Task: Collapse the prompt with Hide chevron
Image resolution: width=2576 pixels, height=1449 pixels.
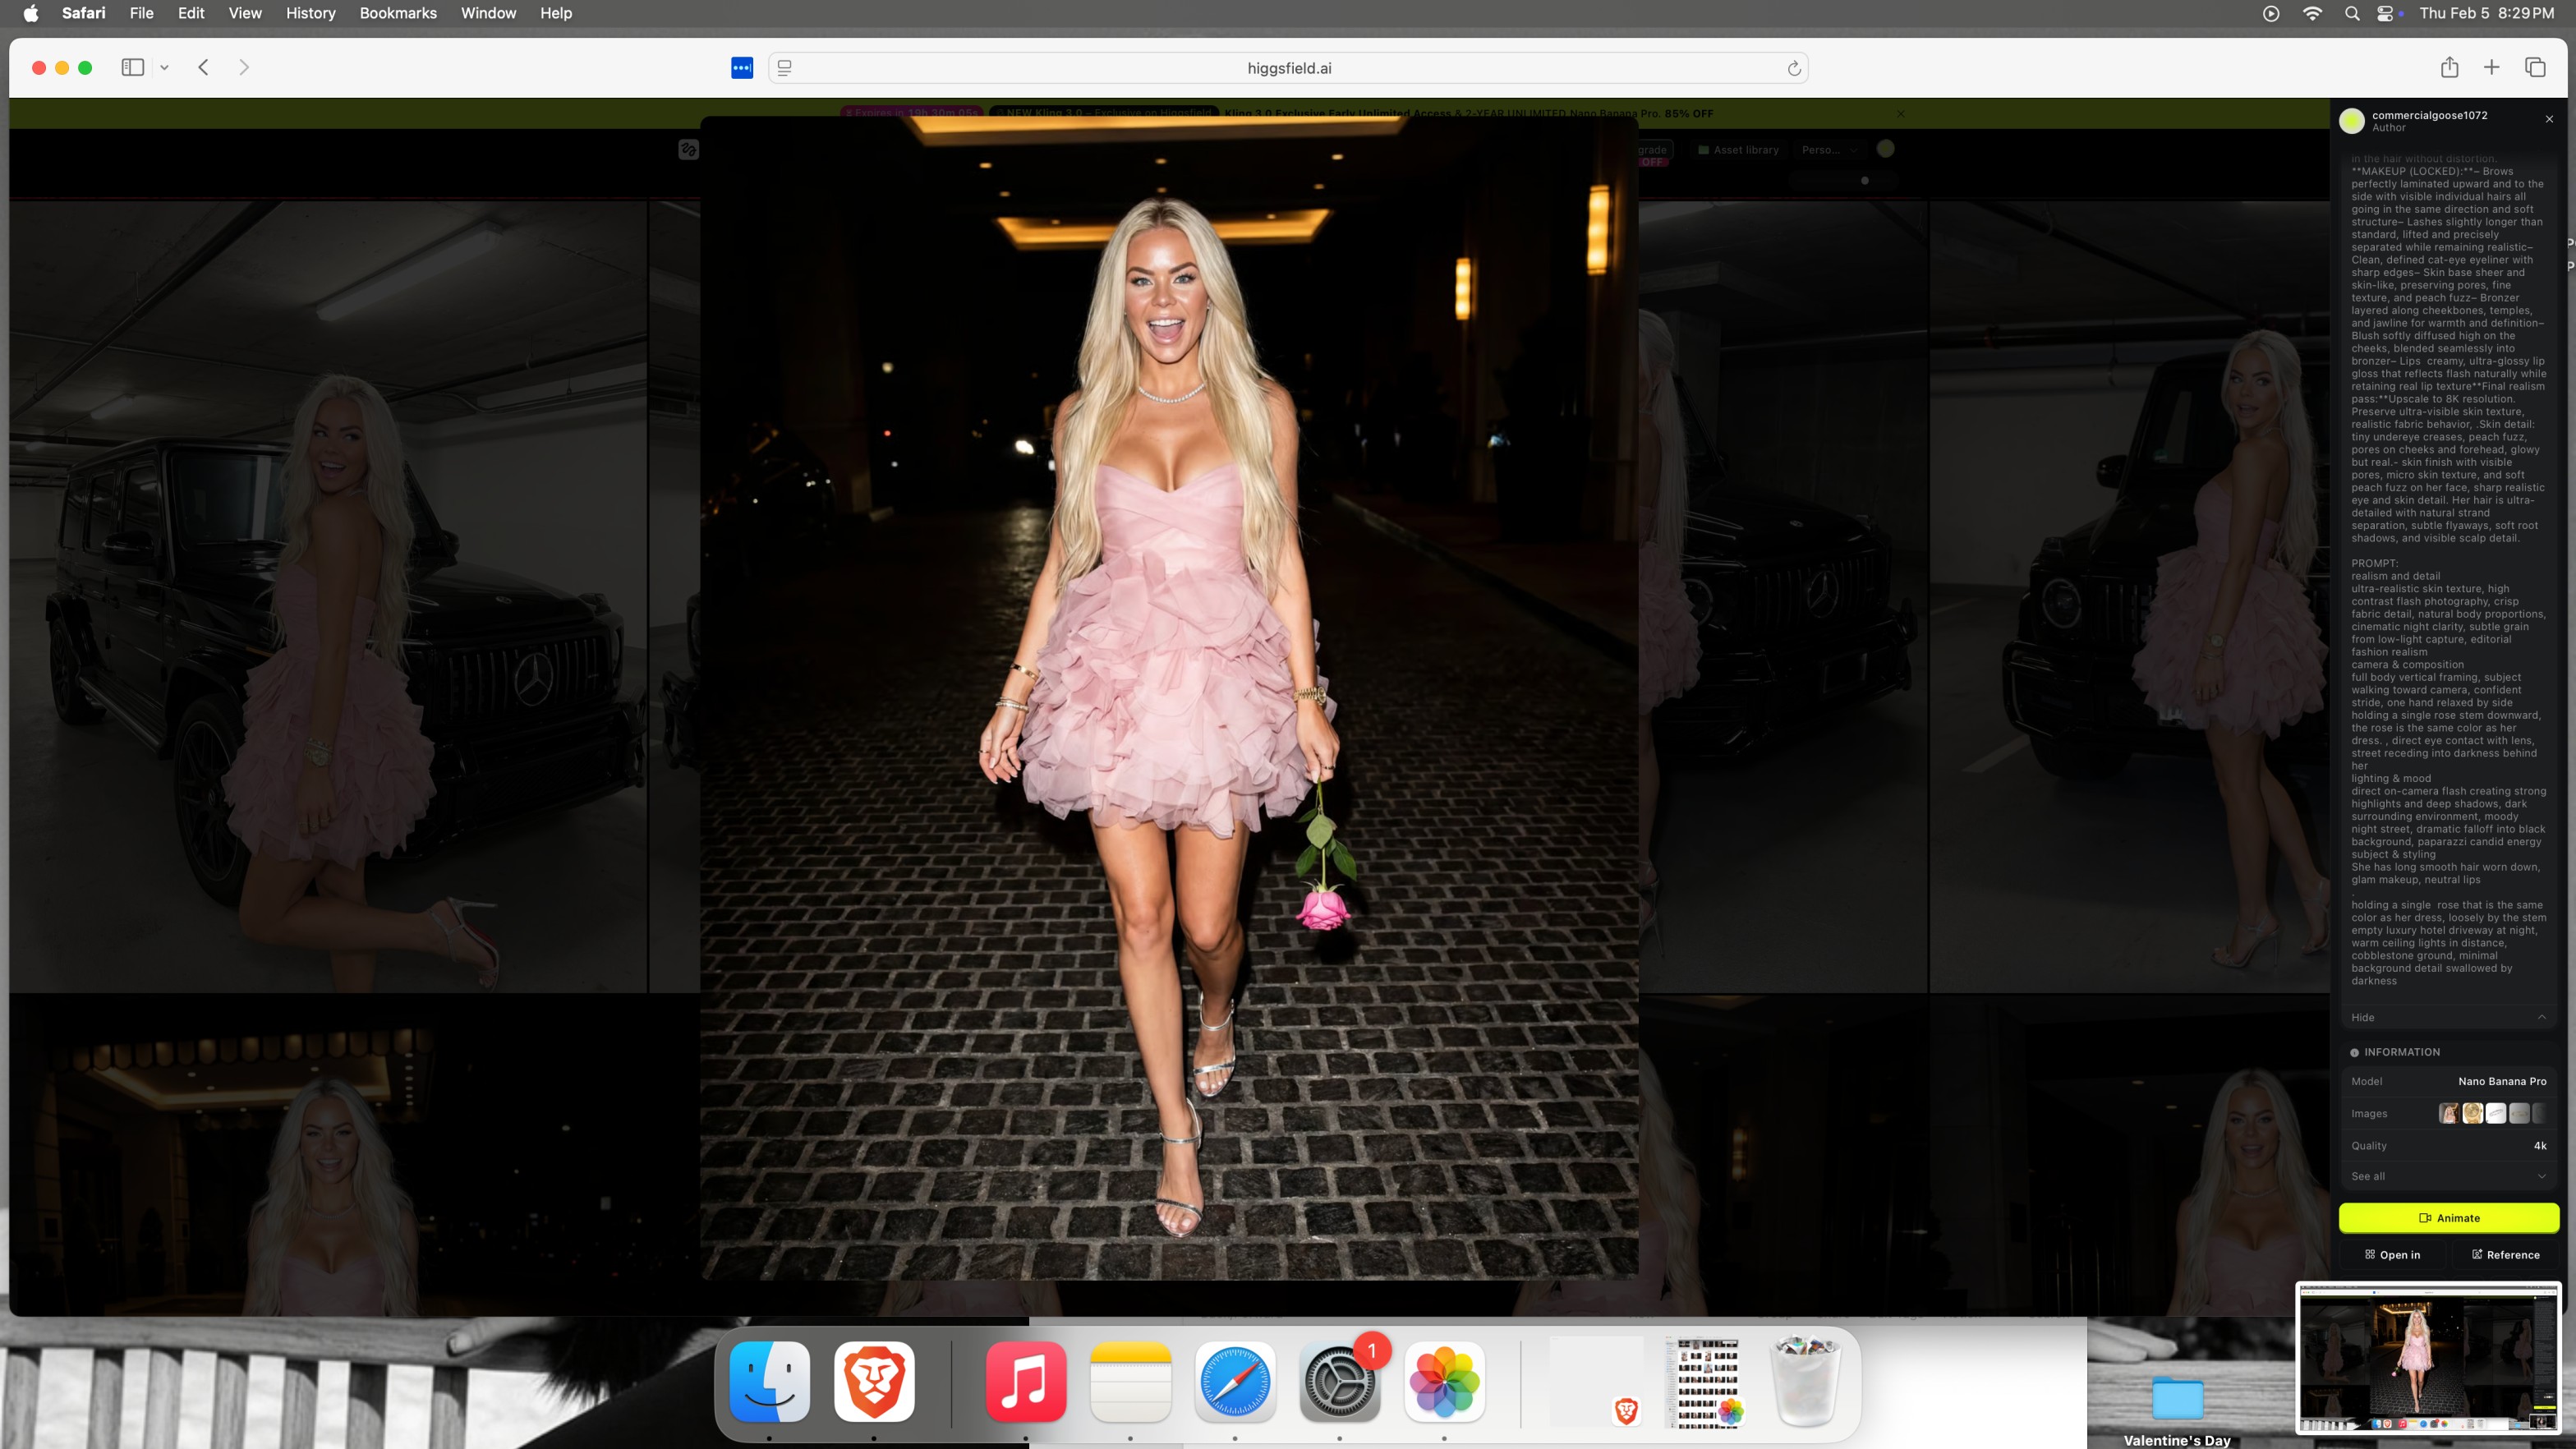Action: (2542, 1017)
